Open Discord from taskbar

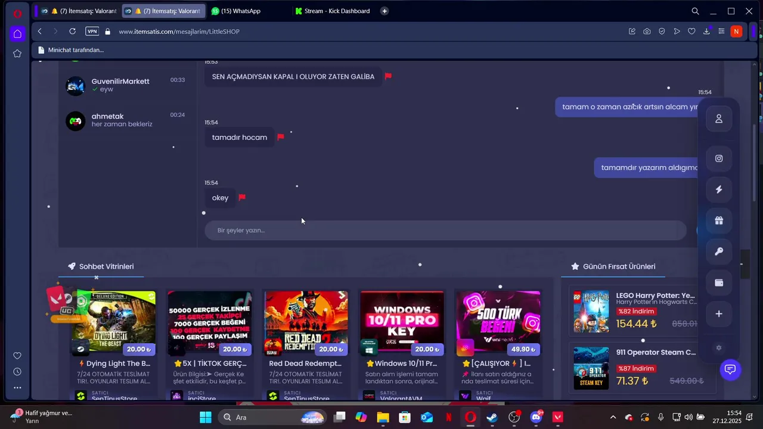(x=536, y=417)
